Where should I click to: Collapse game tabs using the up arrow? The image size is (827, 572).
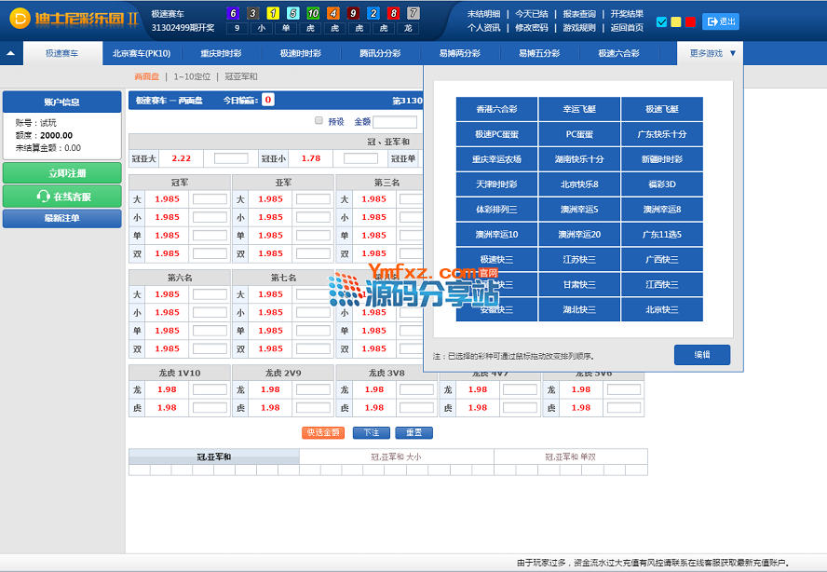click(x=10, y=54)
